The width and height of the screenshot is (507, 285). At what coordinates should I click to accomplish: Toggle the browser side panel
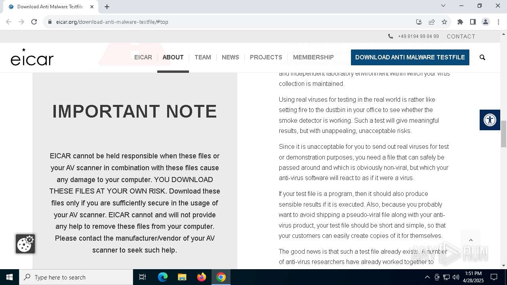[473, 22]
